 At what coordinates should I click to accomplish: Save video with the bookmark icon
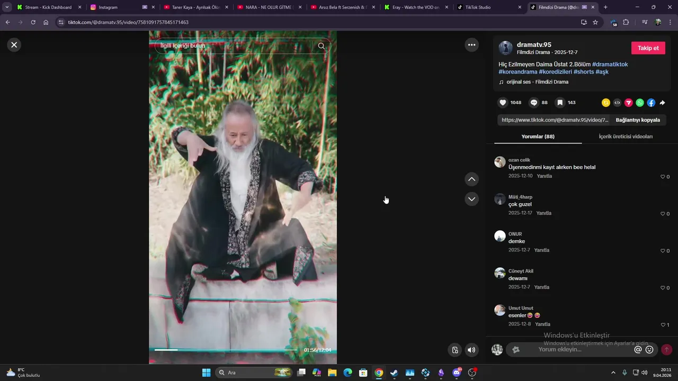(560, 103)
